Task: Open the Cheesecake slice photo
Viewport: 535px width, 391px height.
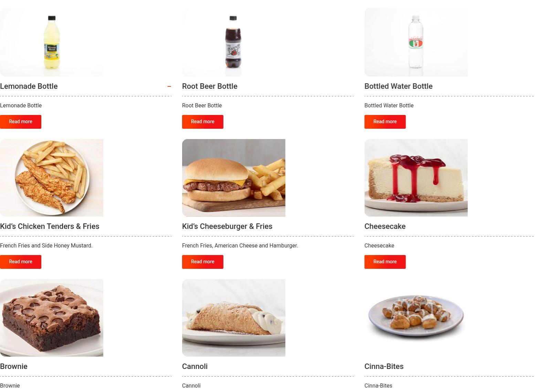Action: 416,178
